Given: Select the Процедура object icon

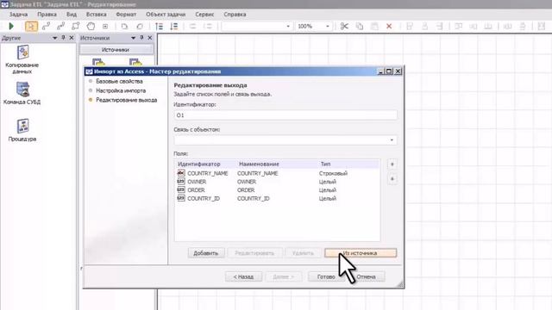Looking at the screenshot, I should click(x=22, y=127).
